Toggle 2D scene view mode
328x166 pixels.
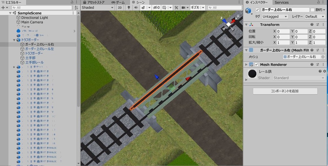coord(120,8)
